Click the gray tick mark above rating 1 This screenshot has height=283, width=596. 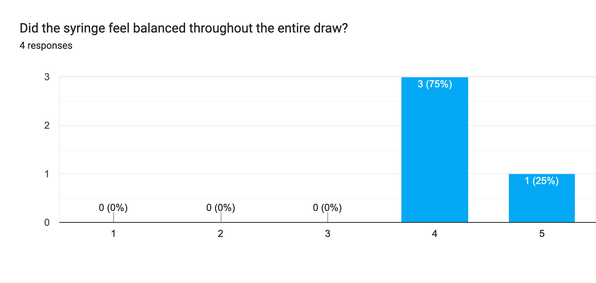113,217
